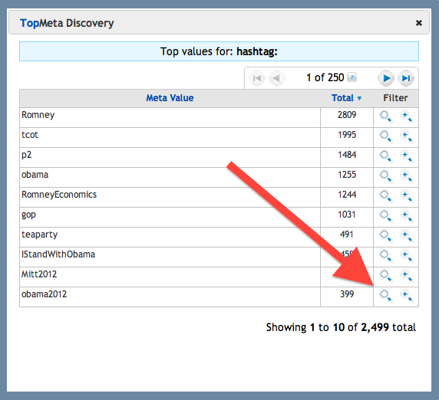Add teaparty filter with plus magnifier icon
This screenshot has height=400, width=439.
406,236
